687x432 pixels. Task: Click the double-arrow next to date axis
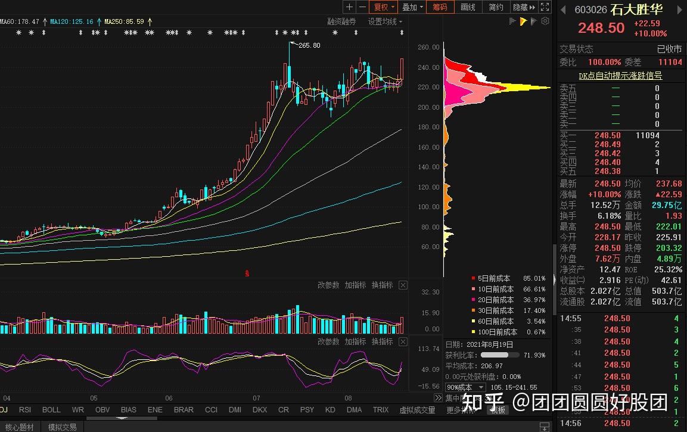click(x=438, y=398)
